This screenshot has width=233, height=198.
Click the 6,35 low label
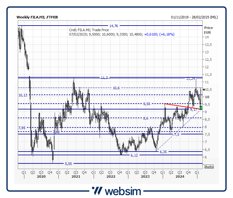163,152
